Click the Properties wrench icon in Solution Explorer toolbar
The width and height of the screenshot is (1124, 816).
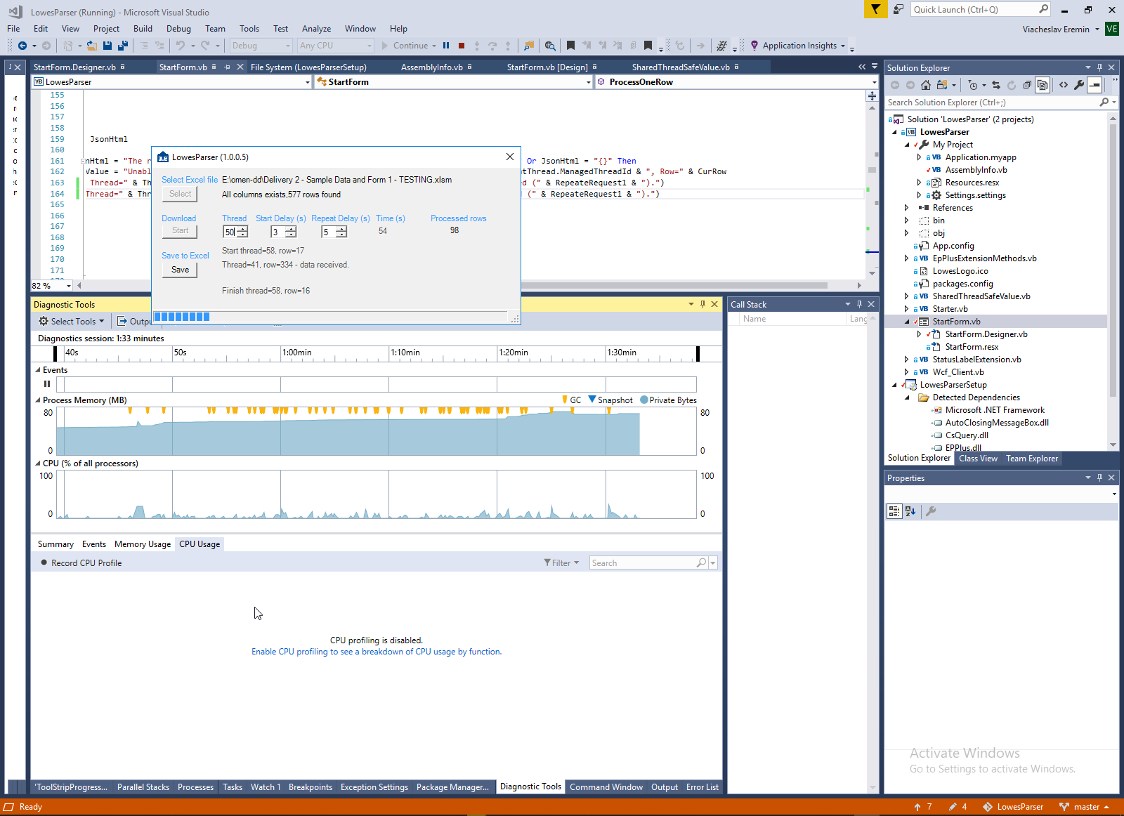point(1079,85)
